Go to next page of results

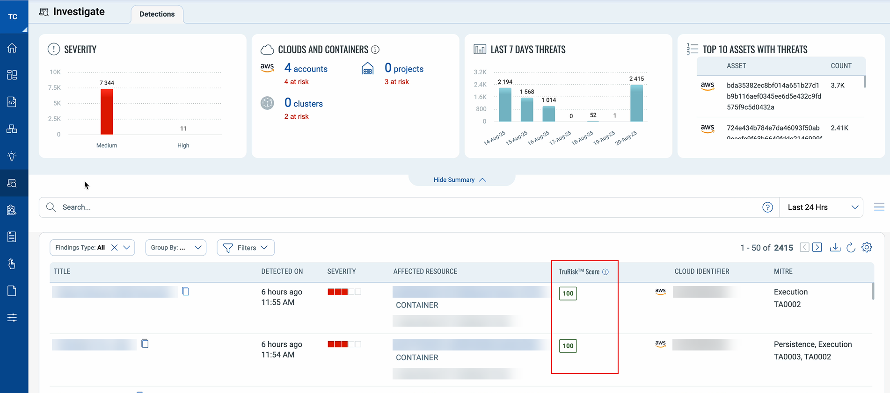817,248
